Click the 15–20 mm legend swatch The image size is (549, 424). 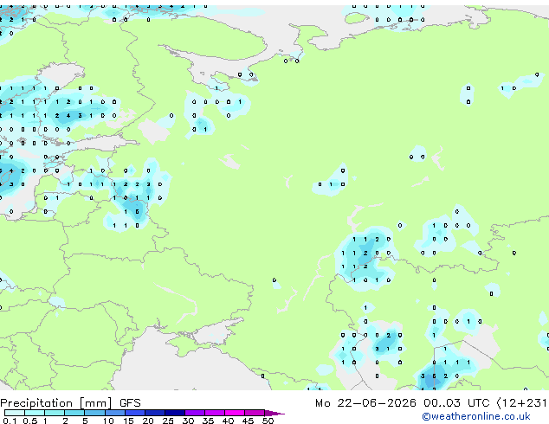[135, 413]
